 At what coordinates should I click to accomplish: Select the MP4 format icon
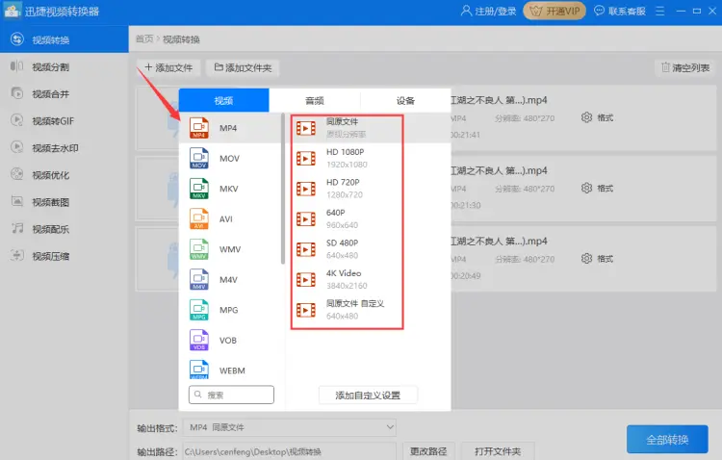coord(199,128)
